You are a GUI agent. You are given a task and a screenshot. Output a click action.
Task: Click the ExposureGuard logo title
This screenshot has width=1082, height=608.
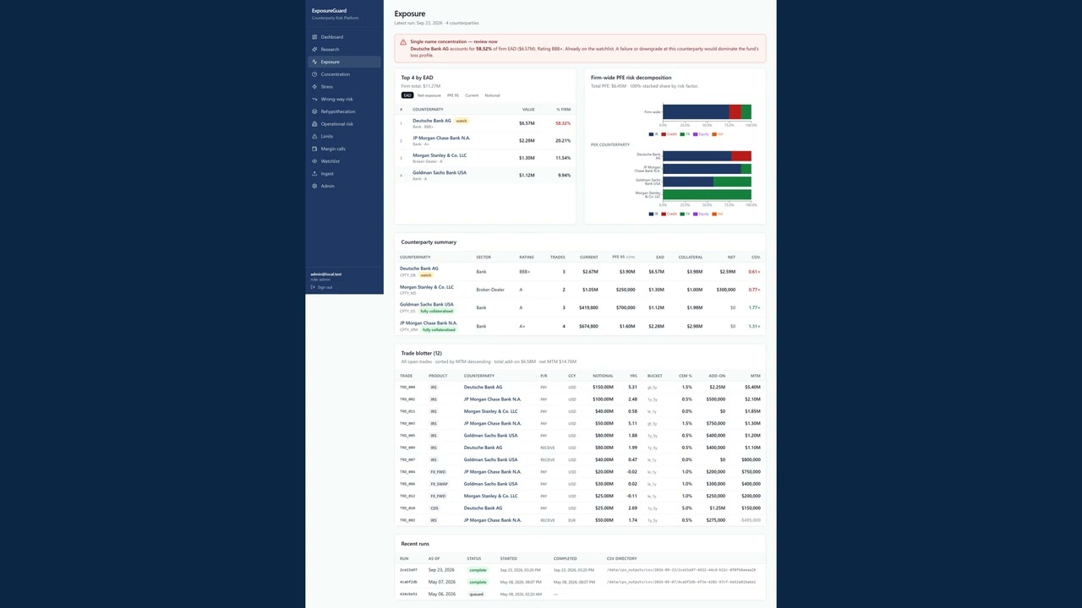pos(329,11)
